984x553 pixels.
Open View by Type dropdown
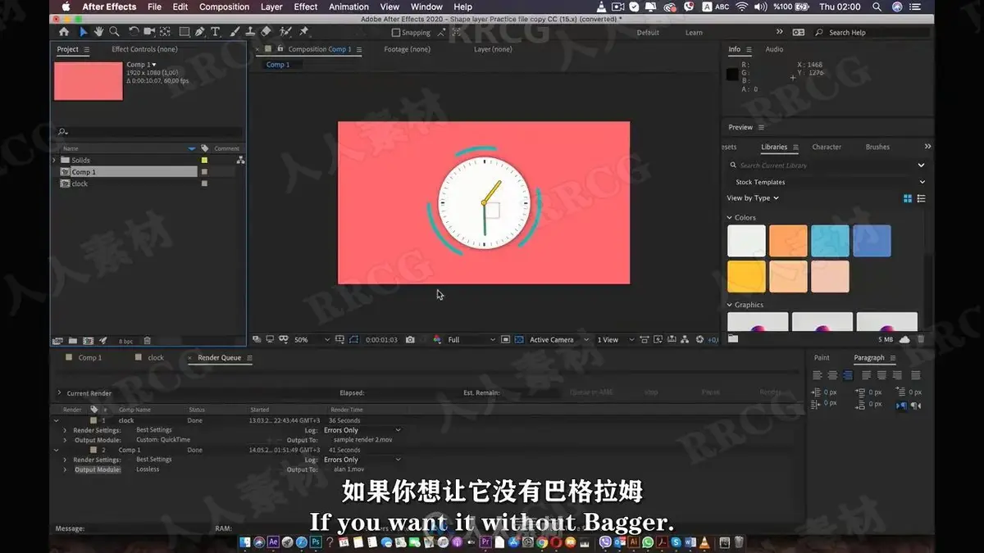(752, 198)
